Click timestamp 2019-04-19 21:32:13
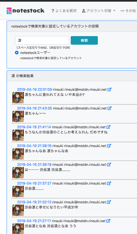 tap(34, 202)
